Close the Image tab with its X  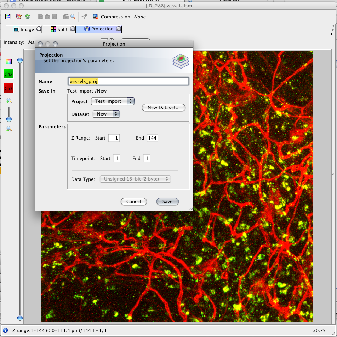coord(39,29)
